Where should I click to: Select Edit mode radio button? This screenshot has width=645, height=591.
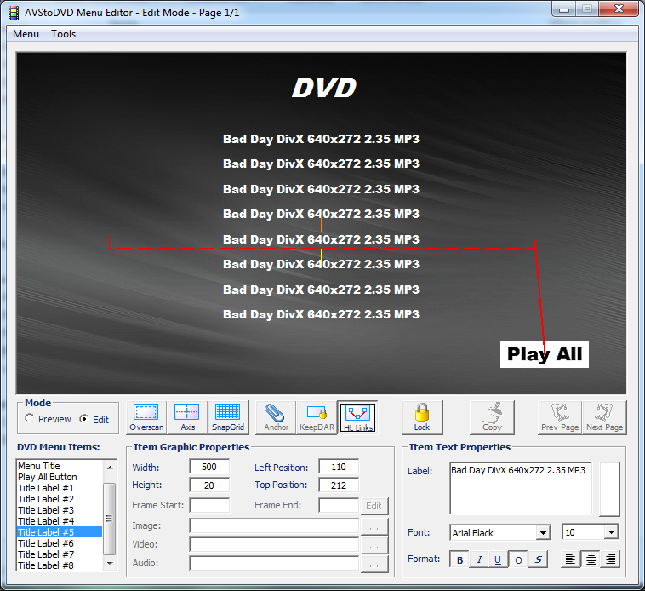(x=84, y=419)
